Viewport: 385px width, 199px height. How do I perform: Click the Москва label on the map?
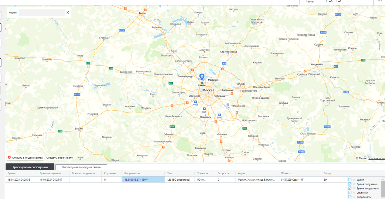coord(208,90)
